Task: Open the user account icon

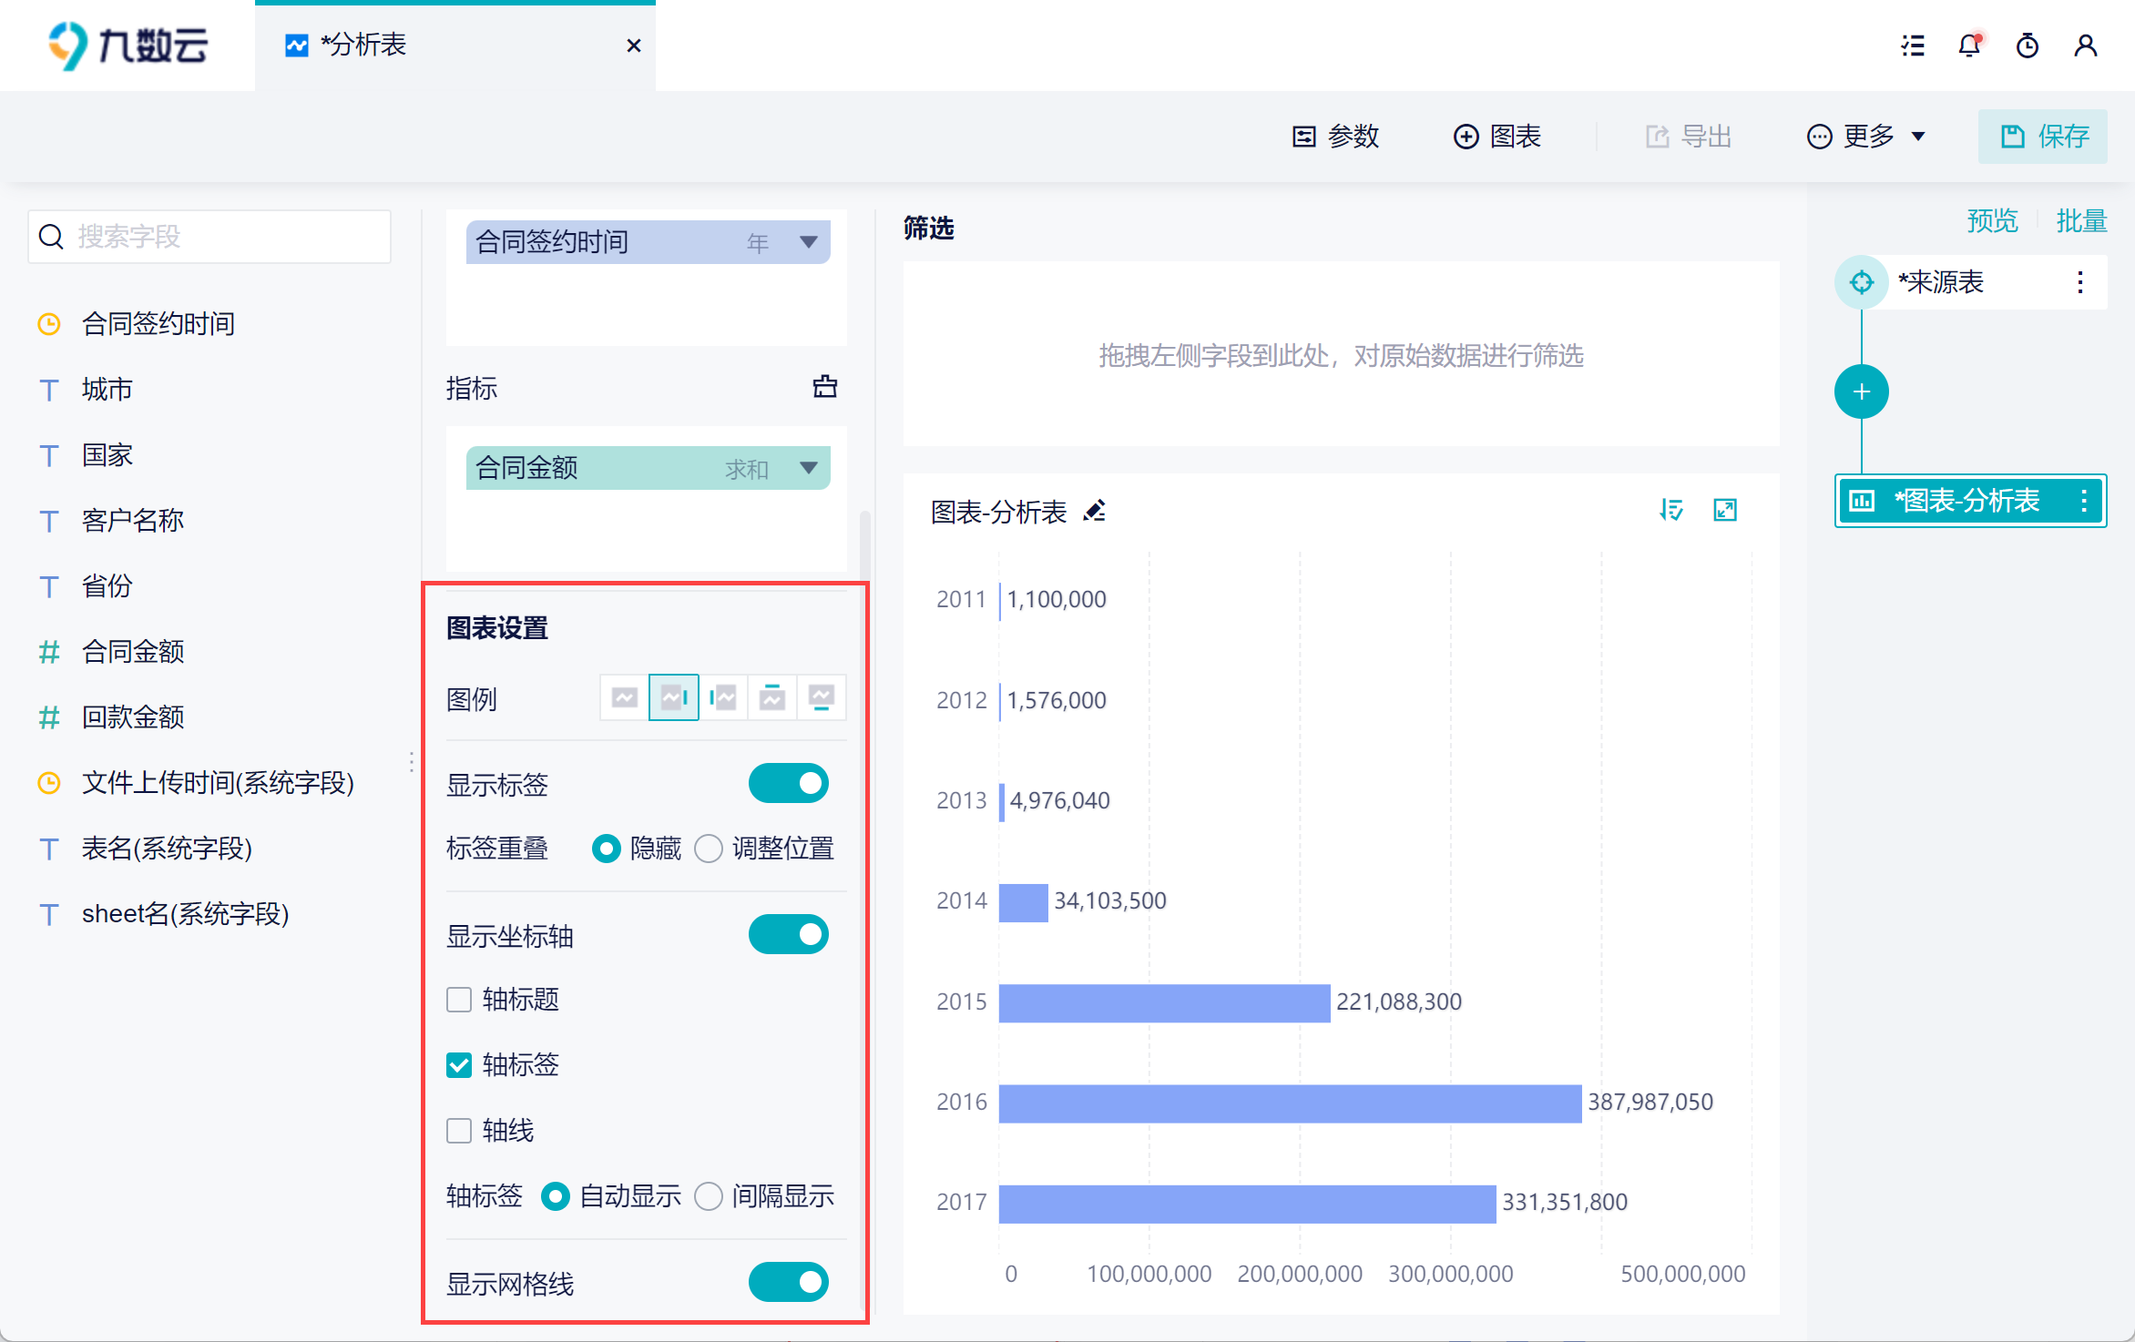Action: (2085, 46)
